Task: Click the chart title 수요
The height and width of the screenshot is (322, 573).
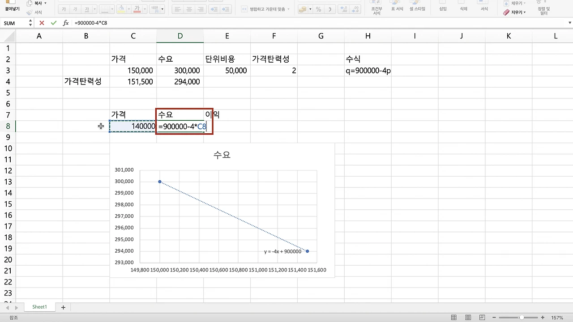Action: point(222,155)
